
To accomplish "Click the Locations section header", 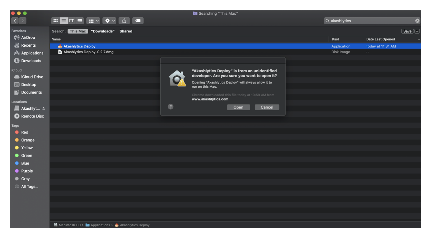I will pos(19,102).
